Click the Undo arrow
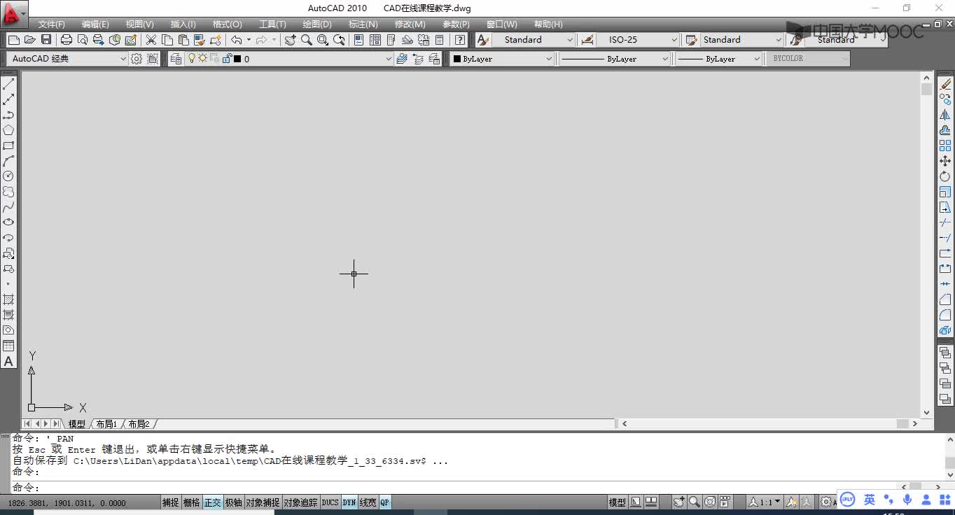 pyautogui.click(x=236, y=40)
